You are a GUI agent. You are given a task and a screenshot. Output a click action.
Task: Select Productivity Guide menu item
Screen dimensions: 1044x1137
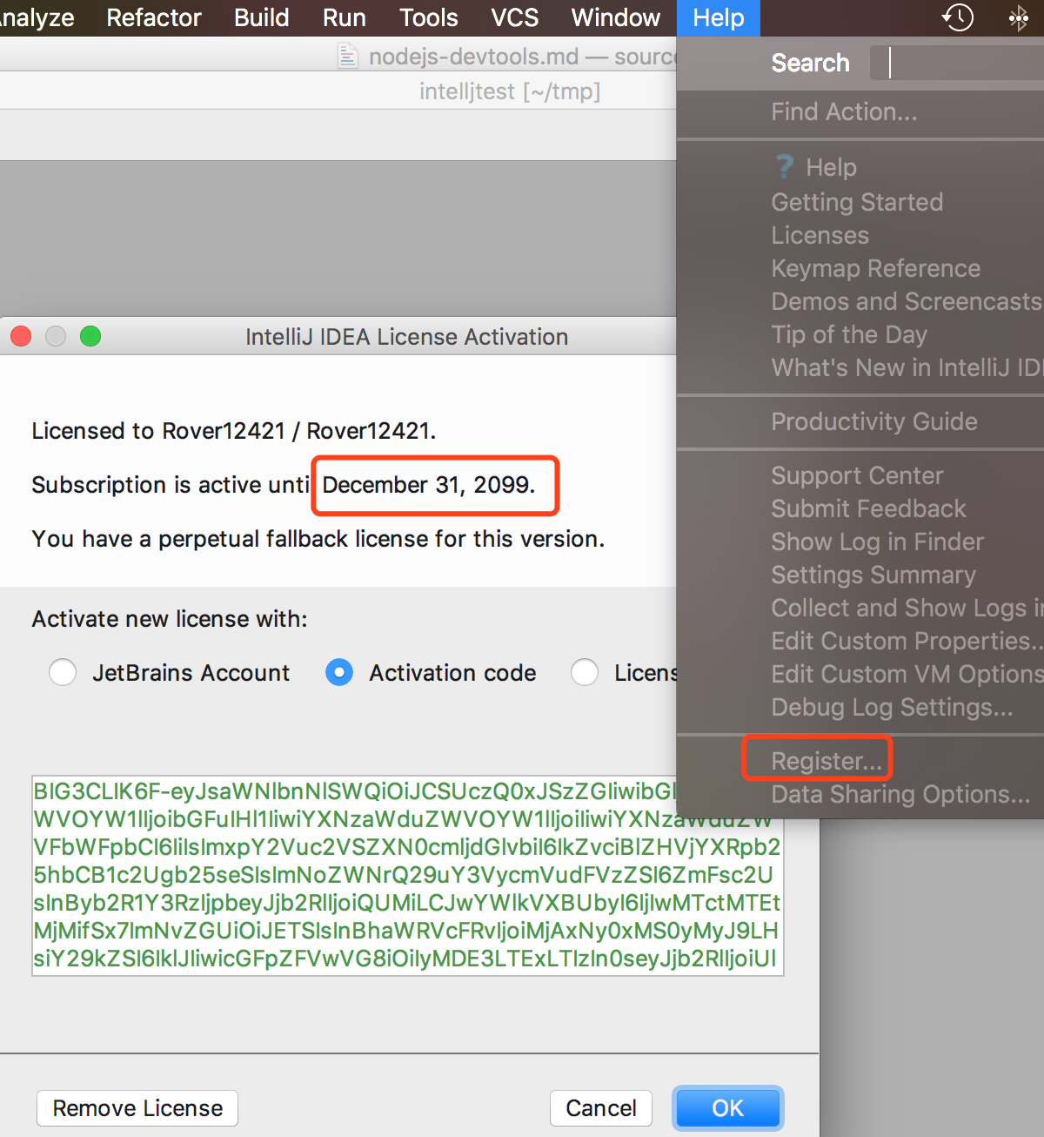click(x=873, y=421)
